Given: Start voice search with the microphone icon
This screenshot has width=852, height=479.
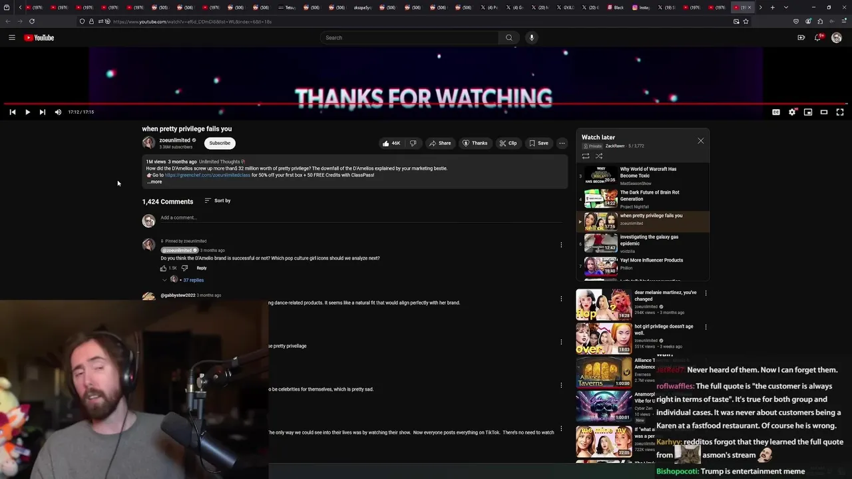Looking at the screenshot, I should tap(531, 38).
